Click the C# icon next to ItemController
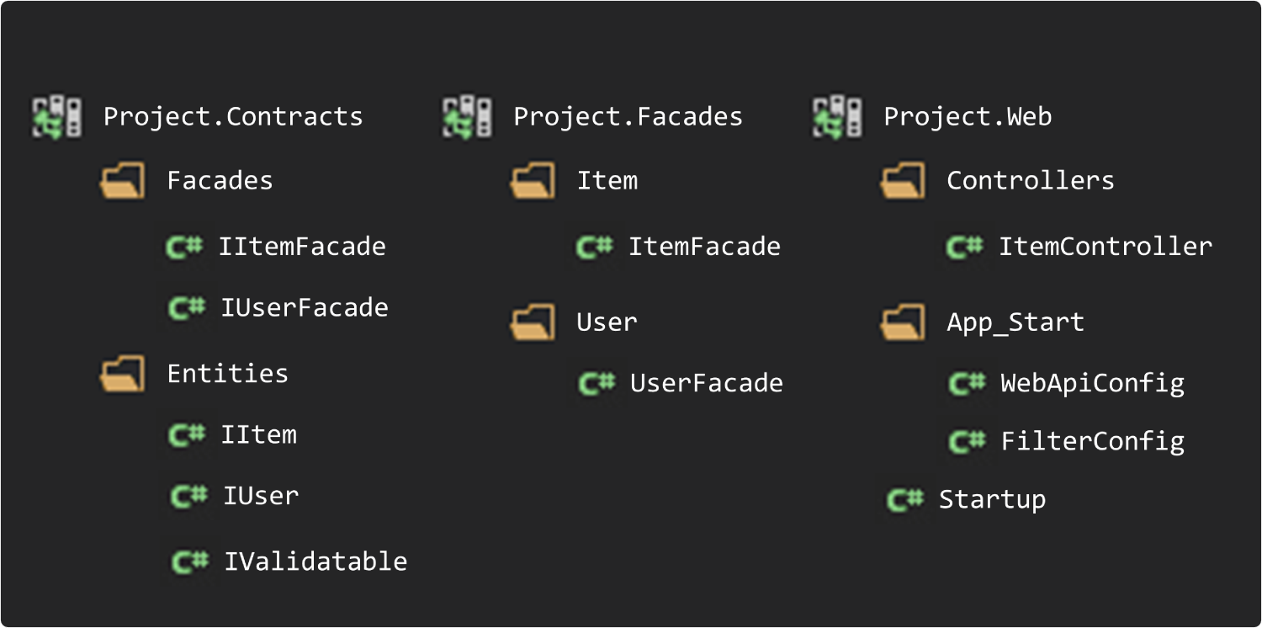This screenshot has width=1262, height=628. tap(964, 247)
